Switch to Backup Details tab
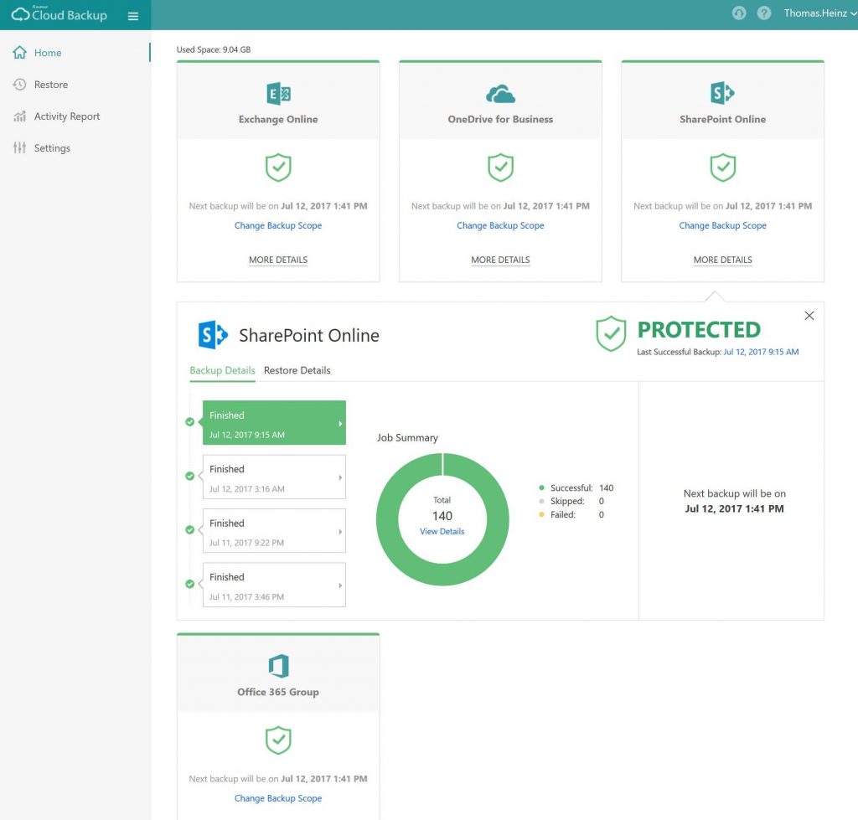 (x=222, y=370)
